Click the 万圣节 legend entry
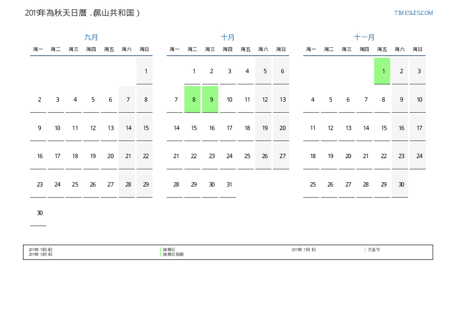 pyautogui.click(x=374, y=250)
